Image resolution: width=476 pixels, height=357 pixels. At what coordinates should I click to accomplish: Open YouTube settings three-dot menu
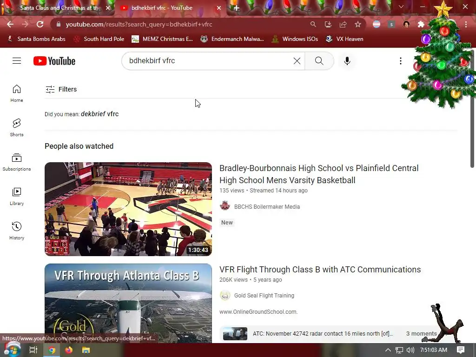point(400,61)
